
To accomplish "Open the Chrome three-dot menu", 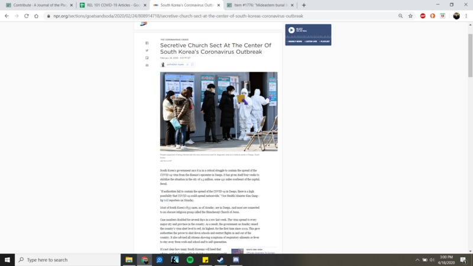I will click(x=466, y=16).
